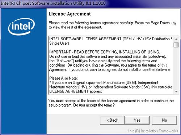The image size is (181, 135).
Task: Click the empty scrollbar track below the thumb
Action: pyautogui.click(x=176, y=68)
